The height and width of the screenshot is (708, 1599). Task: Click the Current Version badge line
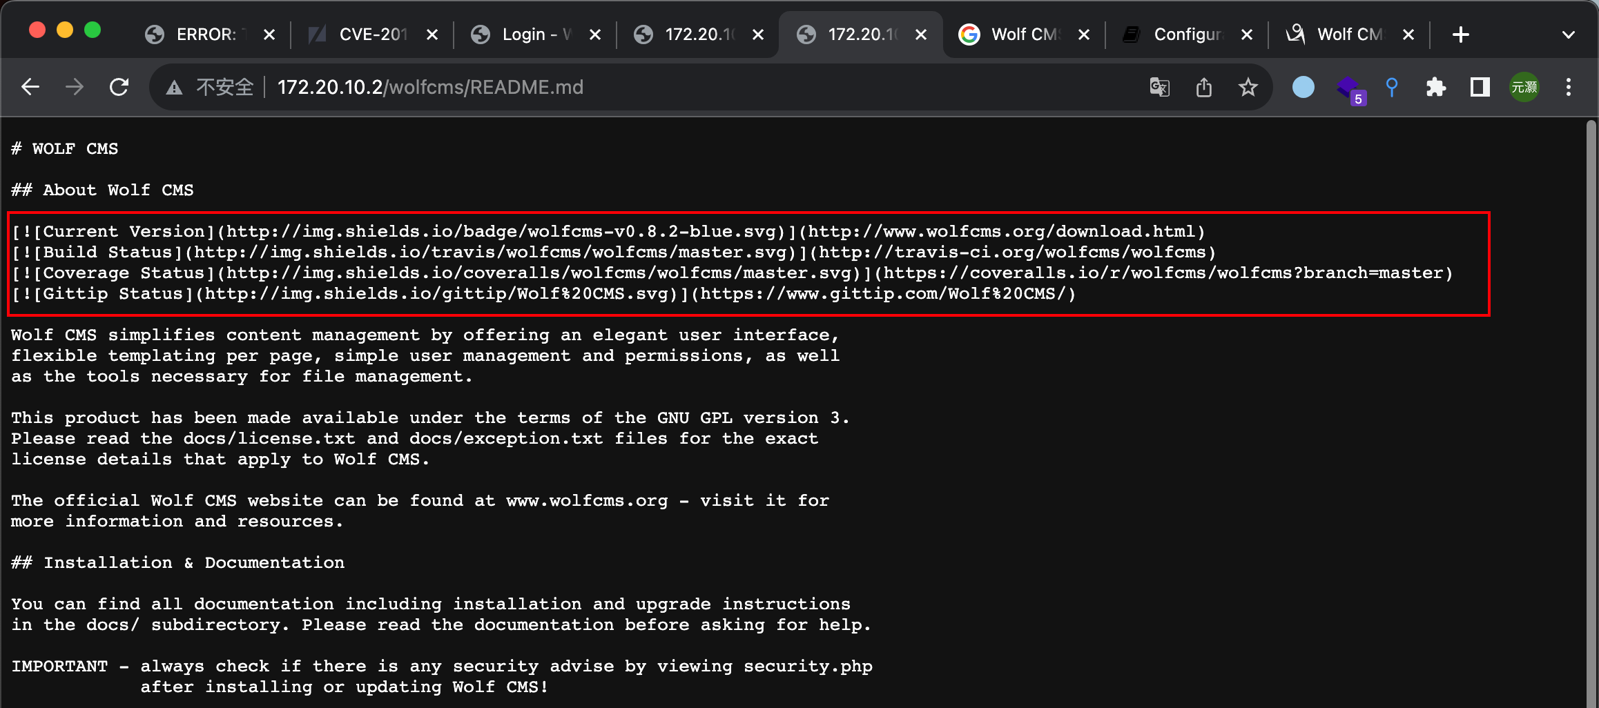(608, 232)
